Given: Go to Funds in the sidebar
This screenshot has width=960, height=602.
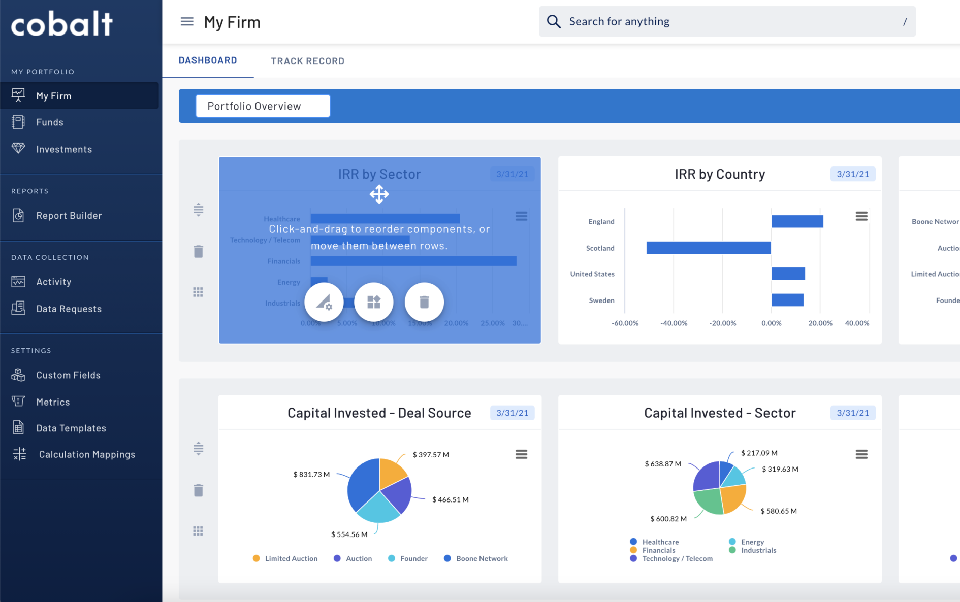Looking at the screenshot, I should coord(50,122).
